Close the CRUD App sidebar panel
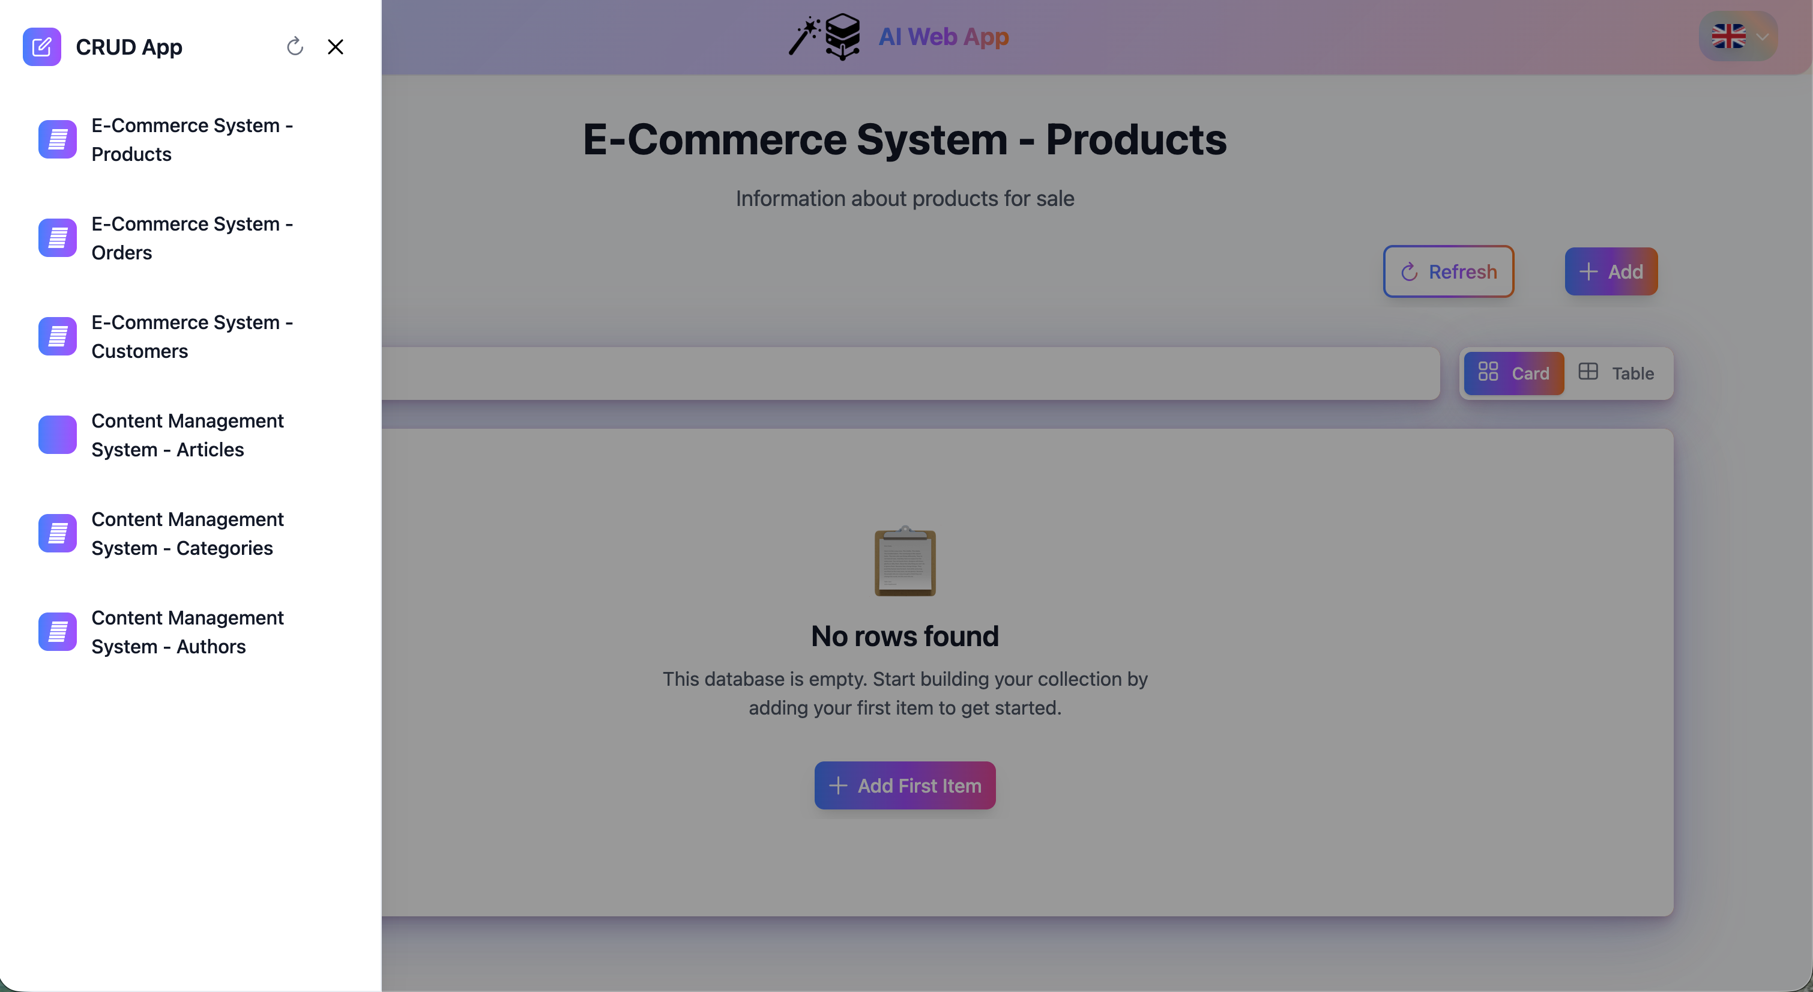 pos(336,46)
